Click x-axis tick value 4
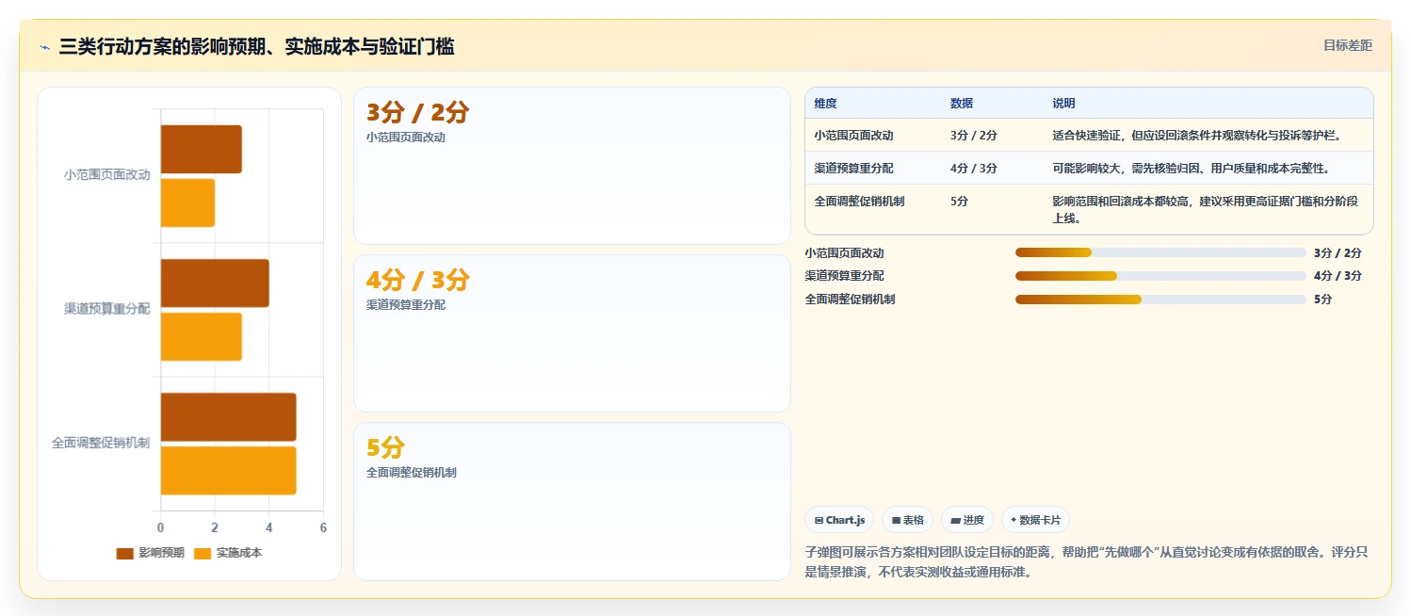1411x616 pixels. (269, 527)
